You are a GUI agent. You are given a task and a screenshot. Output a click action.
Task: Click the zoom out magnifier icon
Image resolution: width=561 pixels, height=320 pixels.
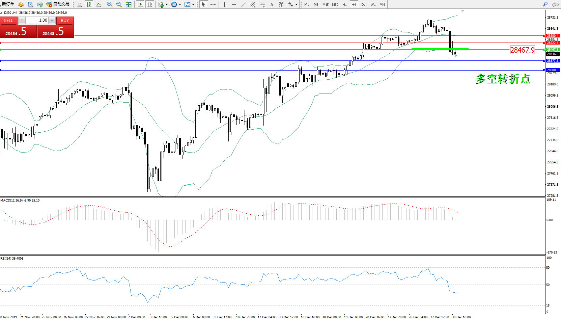119,4
